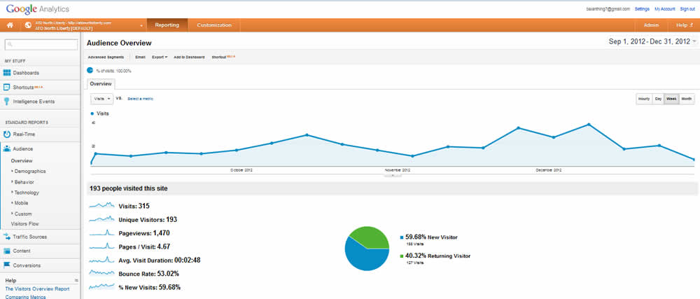
Task: Click the Conversions flag icon
Action: click(7, 265)
